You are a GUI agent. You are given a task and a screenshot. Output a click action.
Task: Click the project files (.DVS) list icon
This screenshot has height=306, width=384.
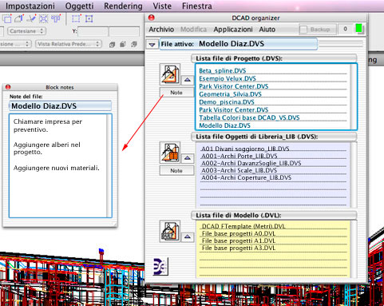click(x=170, y=74)
